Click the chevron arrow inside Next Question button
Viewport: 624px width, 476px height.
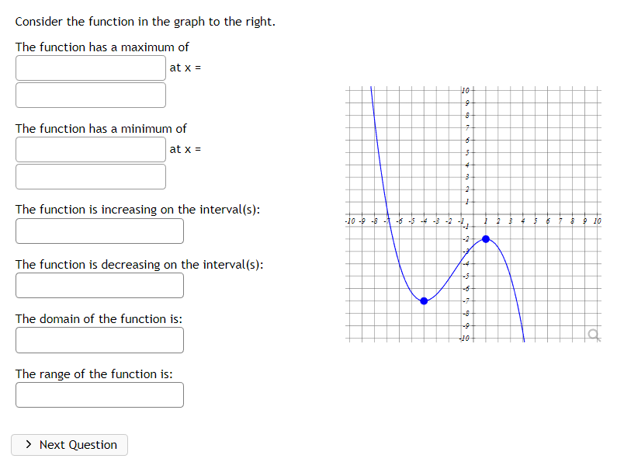29,444
